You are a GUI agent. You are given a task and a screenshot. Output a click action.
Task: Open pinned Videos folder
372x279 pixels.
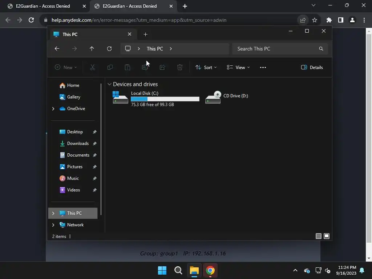(73, 190)
